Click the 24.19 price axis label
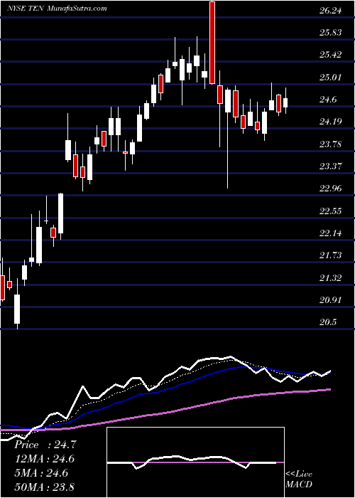The image size is (355, 498). click(330, 122)
